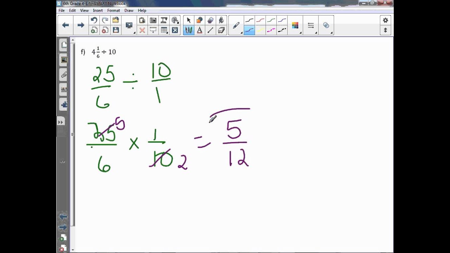Open the color palette dropdown
The image size is (450, 253).
click(x=295, y=25)
